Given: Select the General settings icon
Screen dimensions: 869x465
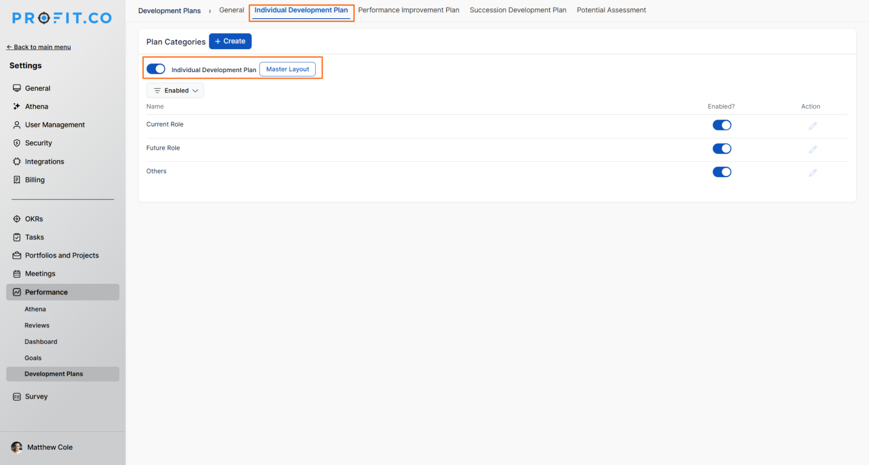Looking at the screenshot, I should (17, 88).
